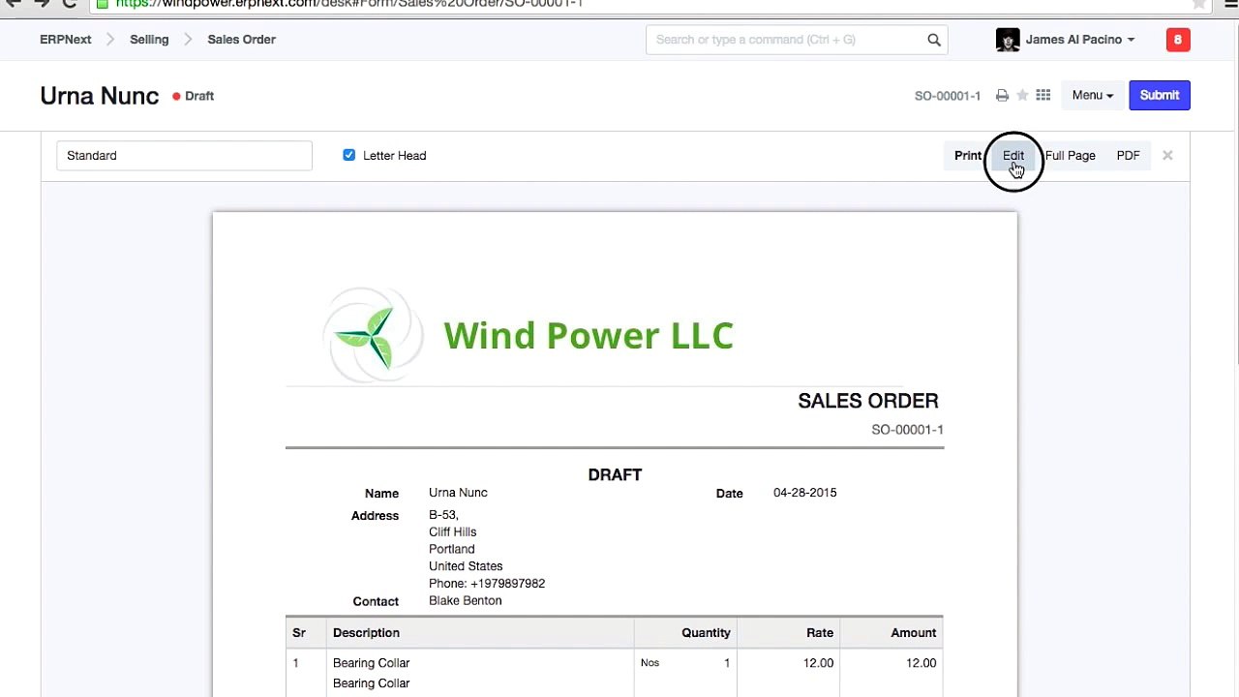Click the DRAFT heading in the document
Image resolution: width=1239 pixels, height=697 pixels.
point(615,474)
